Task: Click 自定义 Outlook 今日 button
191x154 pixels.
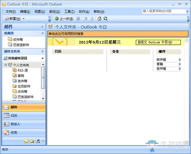Action: click(158, 42)
